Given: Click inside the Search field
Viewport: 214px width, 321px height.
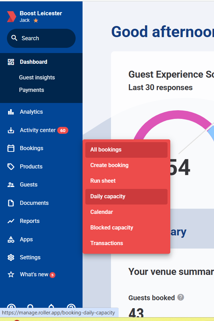Looking at the screenshot, I should tap(41, 38).
